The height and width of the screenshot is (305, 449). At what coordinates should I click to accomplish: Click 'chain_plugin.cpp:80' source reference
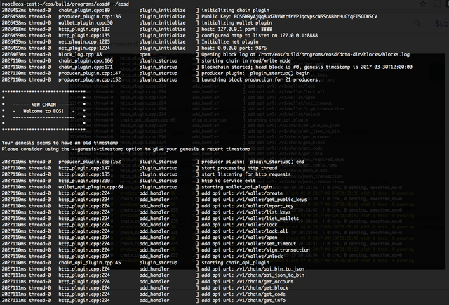(84, 11)
